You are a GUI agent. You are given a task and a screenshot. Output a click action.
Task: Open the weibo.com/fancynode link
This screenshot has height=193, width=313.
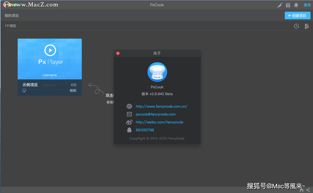tap(159, 122)
